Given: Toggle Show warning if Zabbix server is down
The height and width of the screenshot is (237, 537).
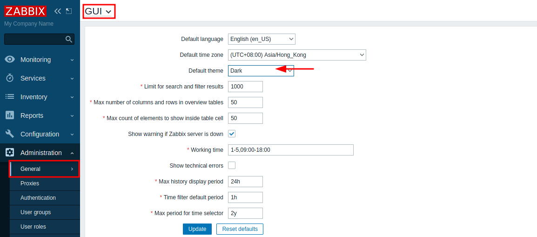Looking at the screenshot, I should [x=232, y=134].
